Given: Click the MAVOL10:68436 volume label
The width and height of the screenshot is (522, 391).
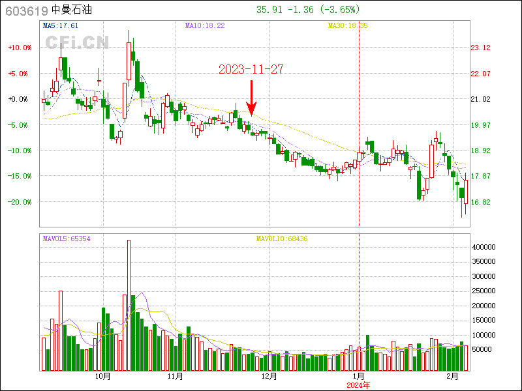Looking at the screenshot, I should (x=281, y=239).
